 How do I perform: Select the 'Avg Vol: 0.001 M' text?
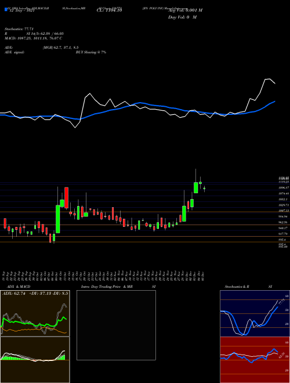[x=185, y=10]
